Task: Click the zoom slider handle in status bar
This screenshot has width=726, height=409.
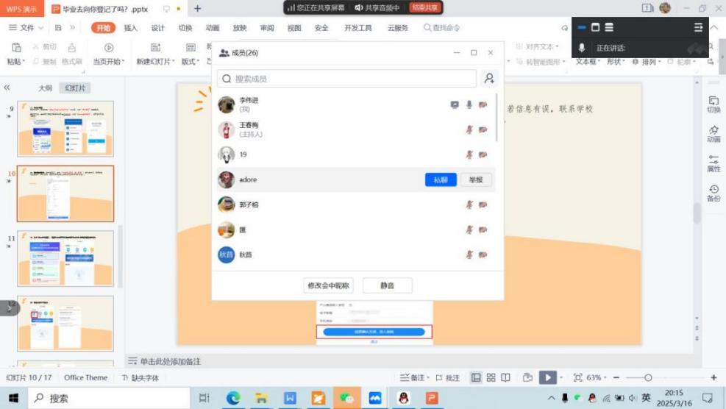Action: (647, 377)
